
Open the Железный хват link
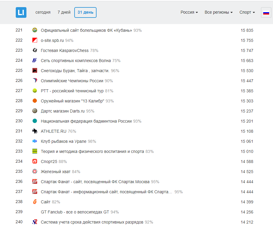tap(56, 172)
